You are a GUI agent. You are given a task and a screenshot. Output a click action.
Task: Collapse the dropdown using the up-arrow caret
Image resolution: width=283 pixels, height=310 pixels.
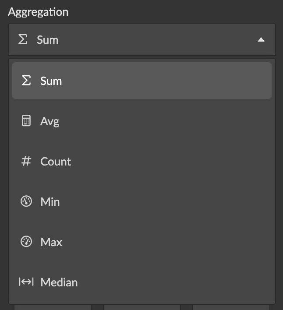point(261,40)
